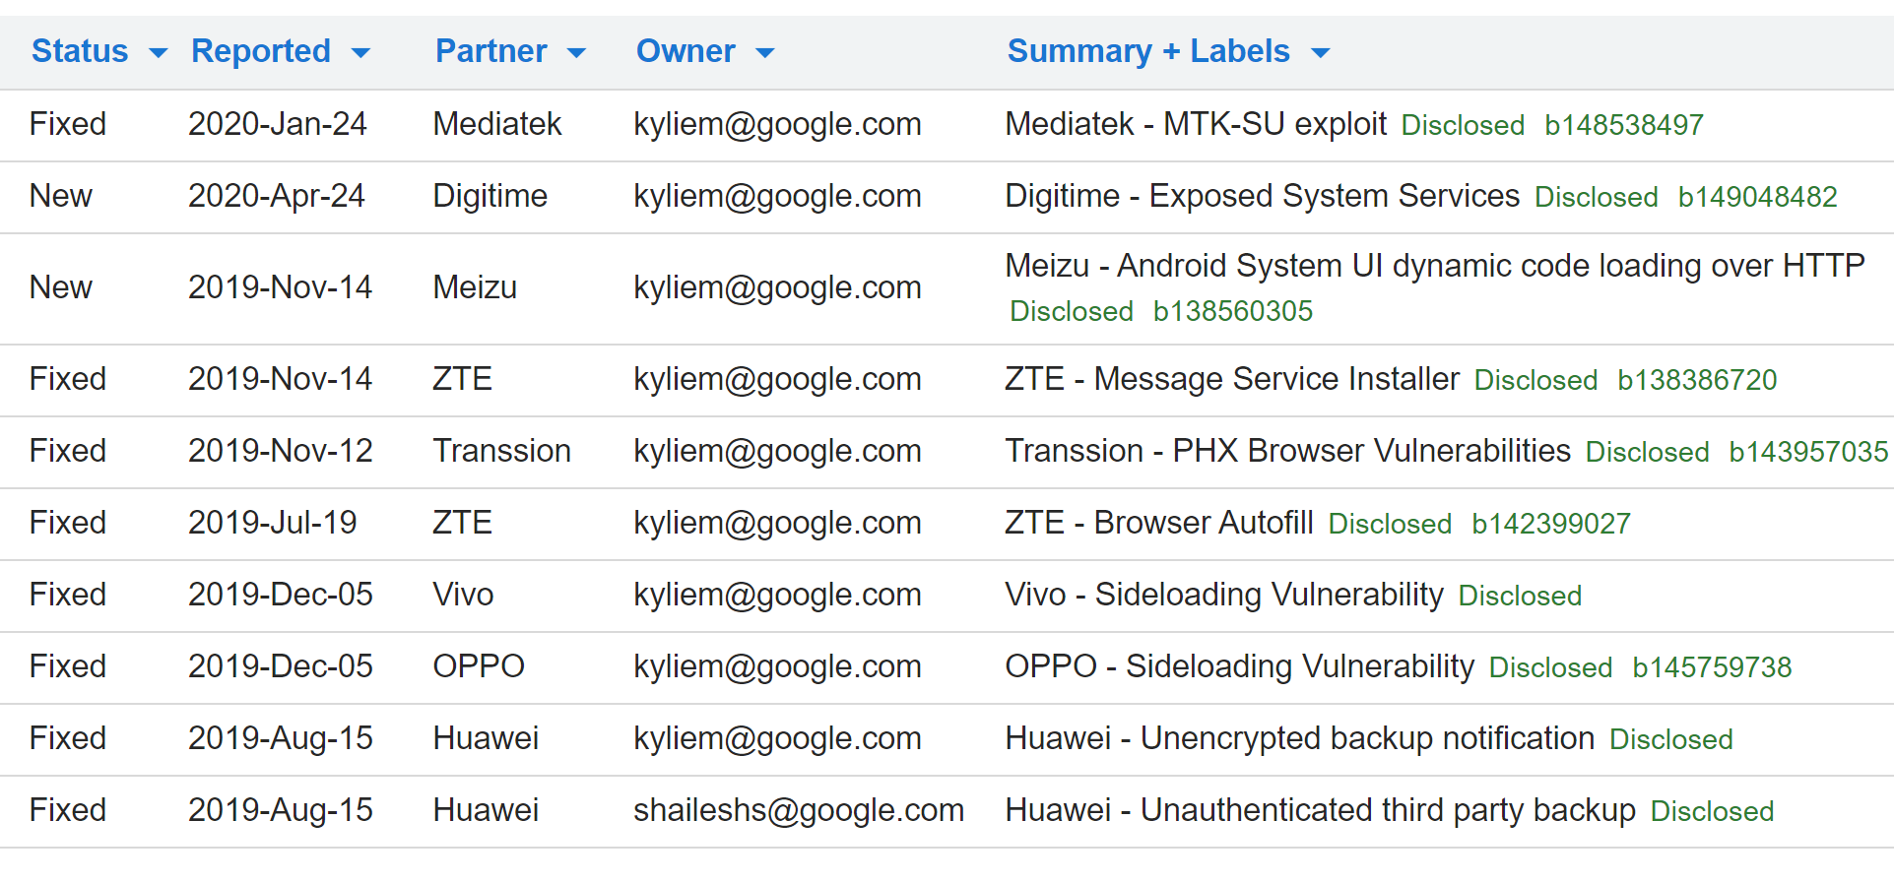Open Digitime - Exposed System Services issue
This screenshot has height=883, width=1894.
[x=1262, y=196]
